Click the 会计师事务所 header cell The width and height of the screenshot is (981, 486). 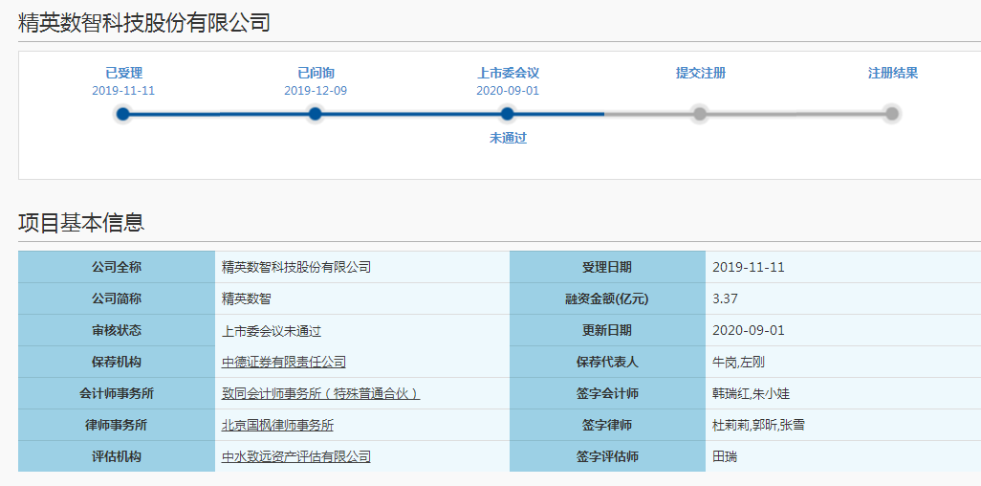point(117,393)
